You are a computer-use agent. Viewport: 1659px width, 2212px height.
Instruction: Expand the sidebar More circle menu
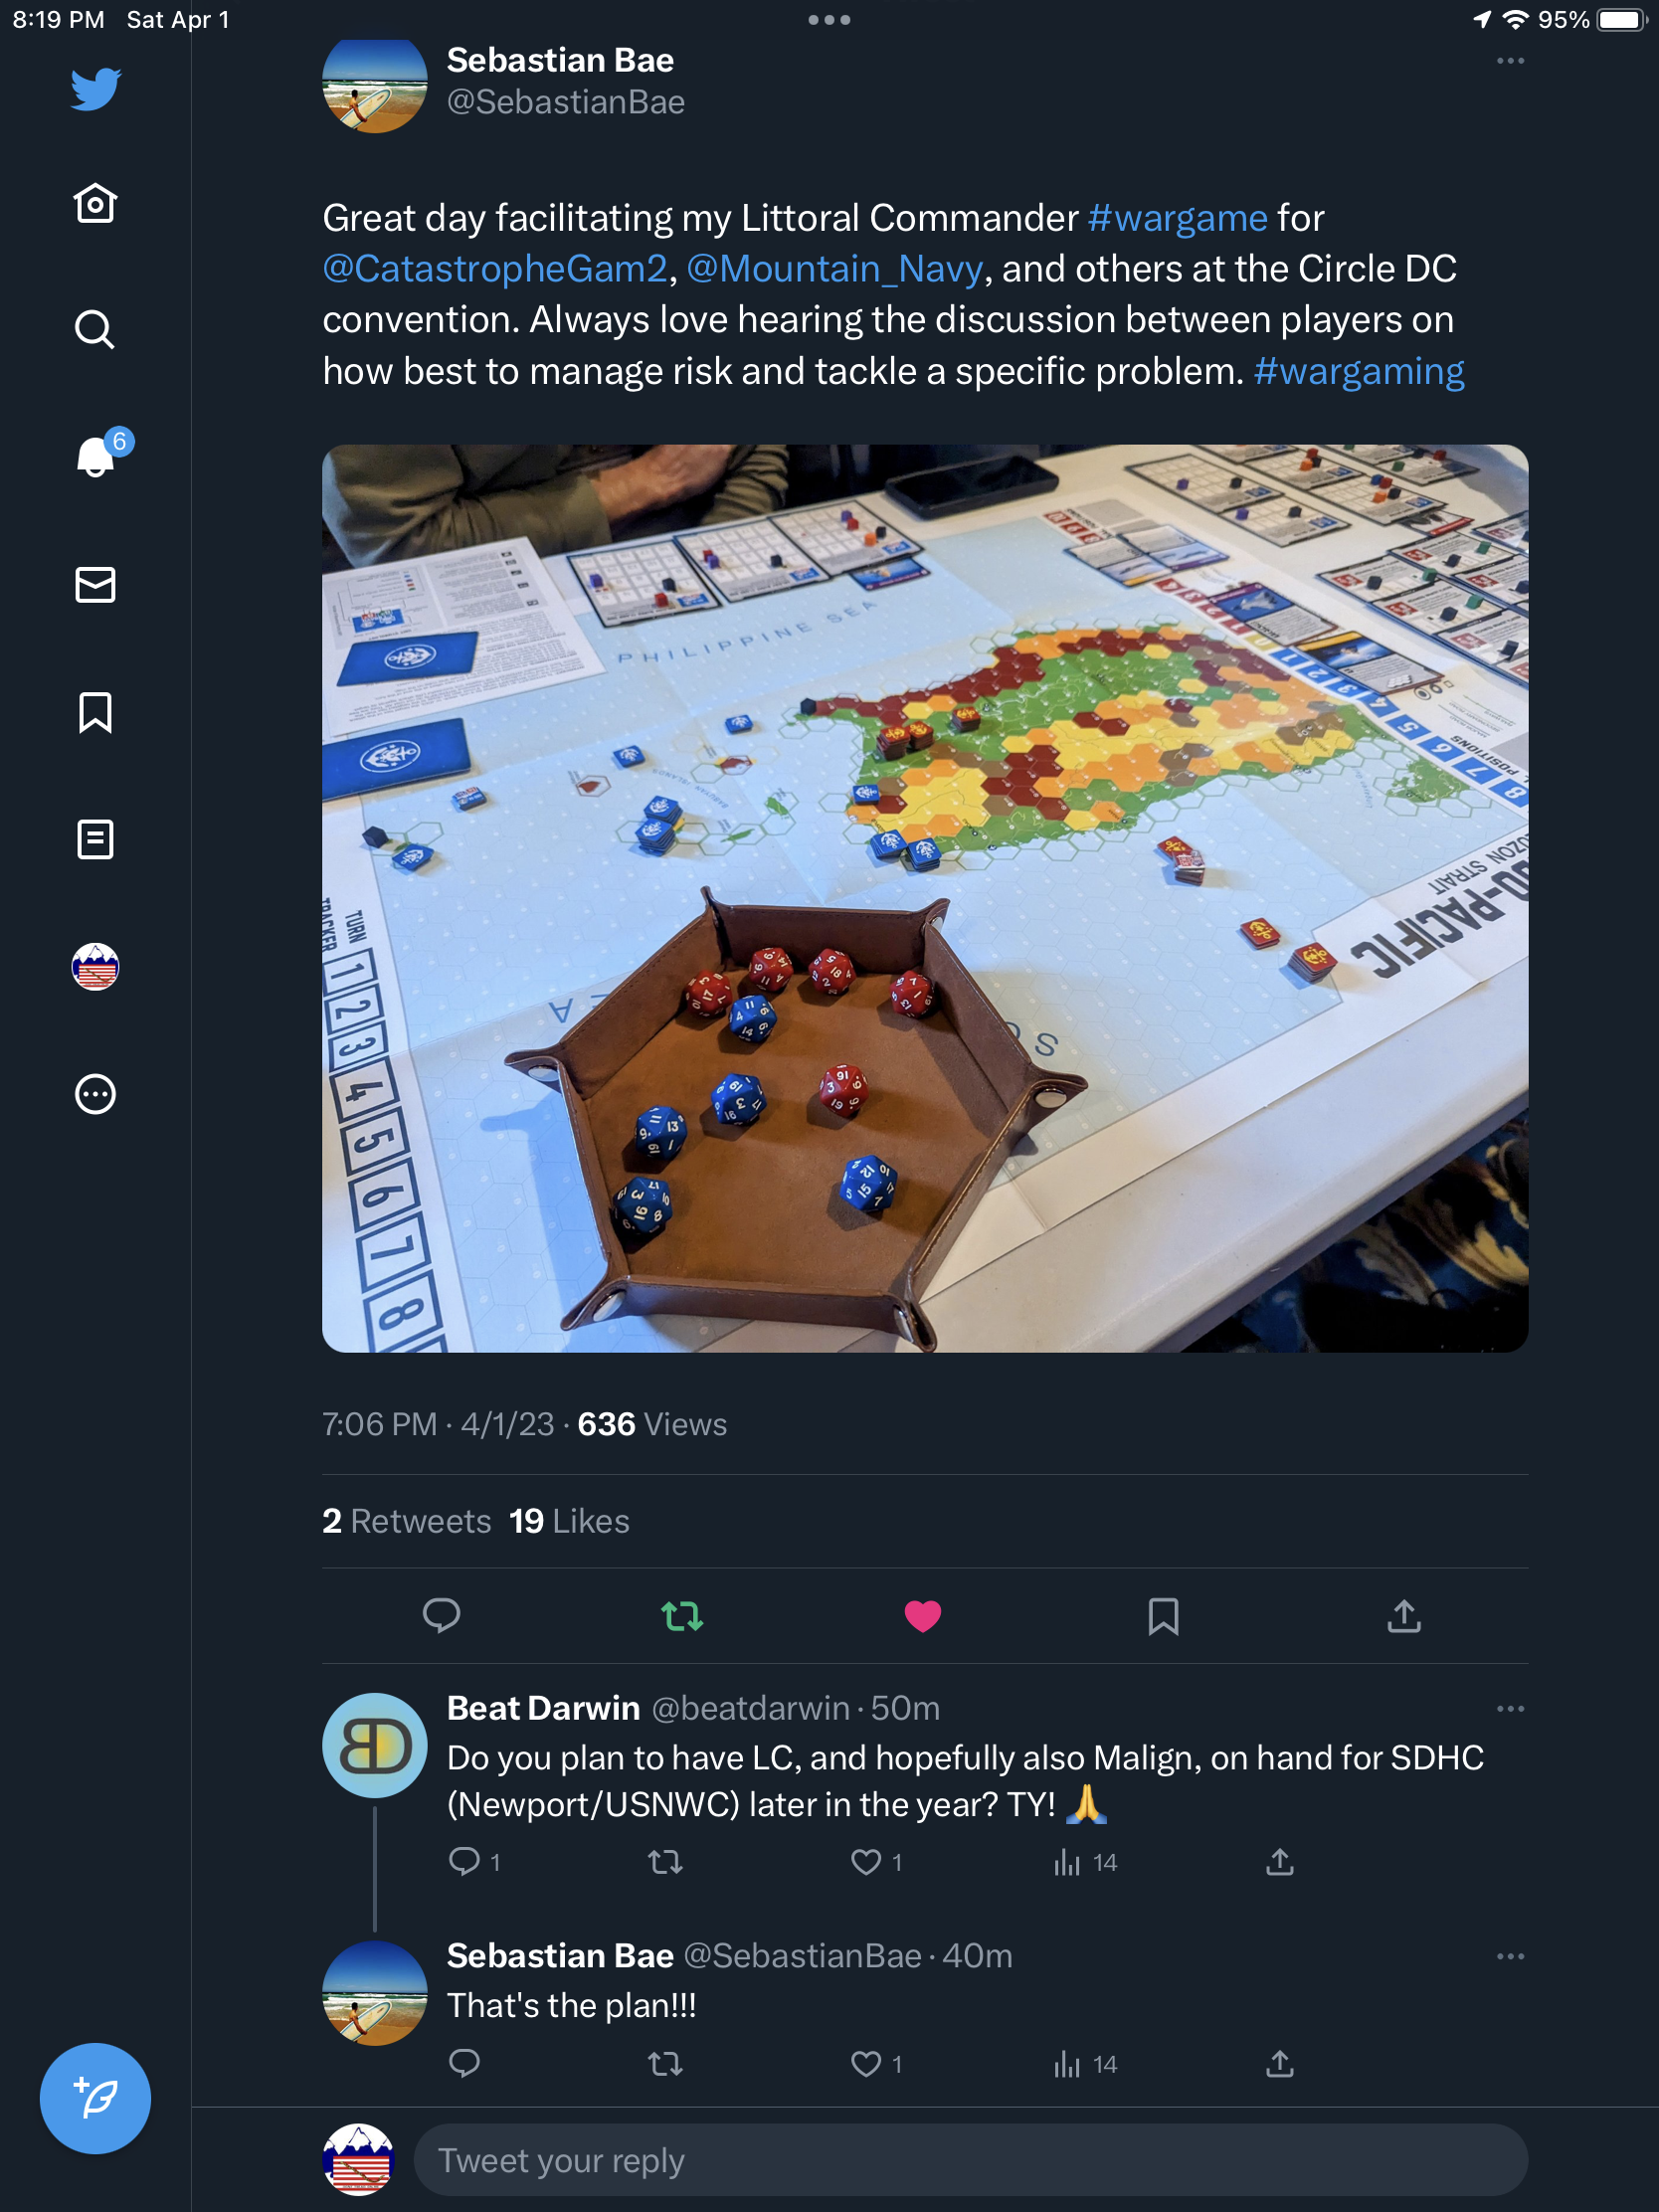tap(95, 1094)
